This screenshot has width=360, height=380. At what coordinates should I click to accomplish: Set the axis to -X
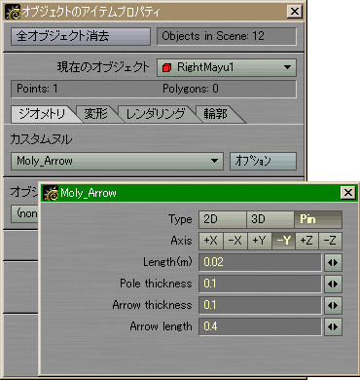tap(235, 241)
